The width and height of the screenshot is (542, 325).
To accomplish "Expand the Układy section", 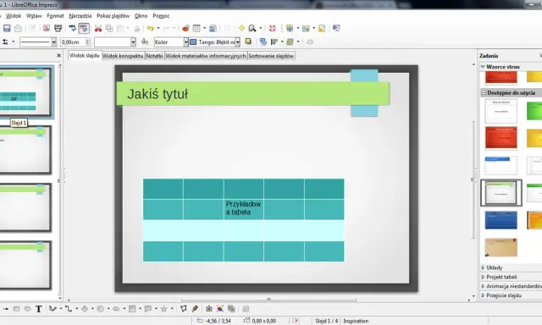I will click(x=495, y=267).
